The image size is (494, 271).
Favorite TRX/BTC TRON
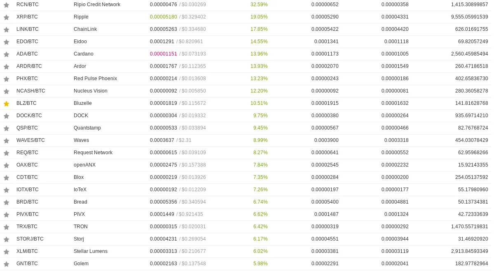click(x=6, y=227)
